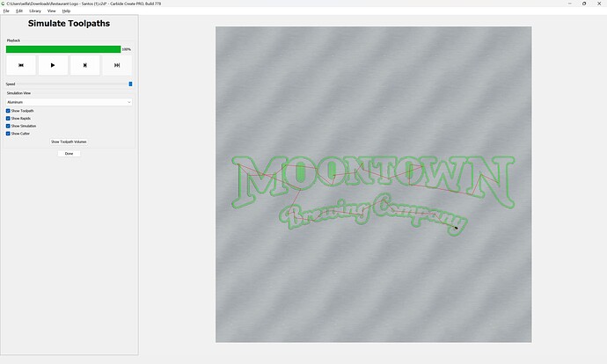Viewport: 607px width, 364px height.
Task: Skip simulation to the end
Action: 117,65
